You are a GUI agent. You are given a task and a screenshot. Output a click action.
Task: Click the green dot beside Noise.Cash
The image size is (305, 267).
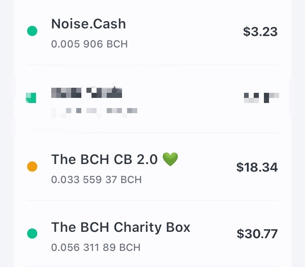(x=32, y=31)
